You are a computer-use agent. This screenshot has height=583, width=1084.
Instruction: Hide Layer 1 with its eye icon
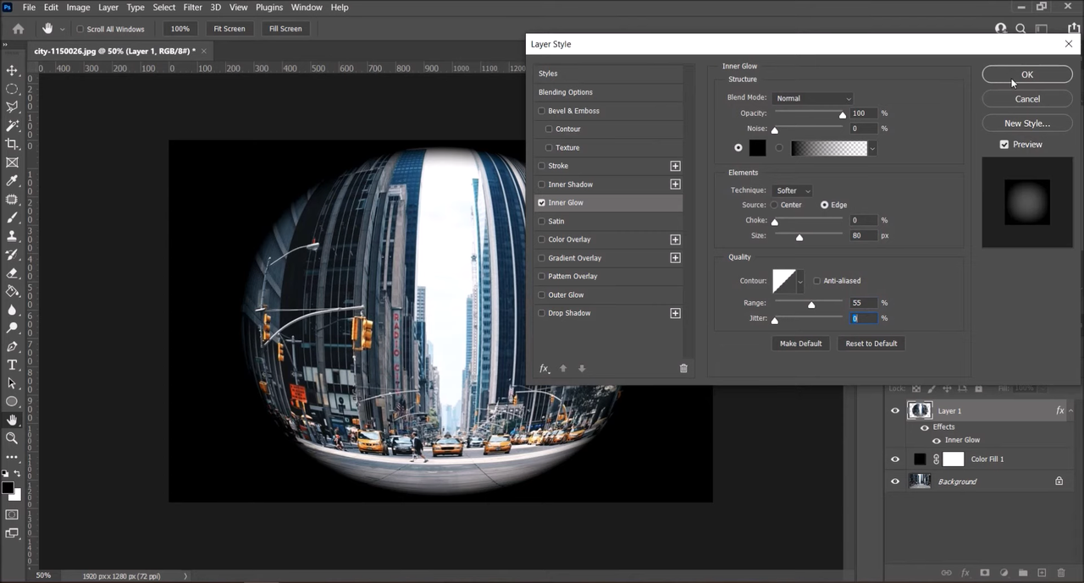895,410
